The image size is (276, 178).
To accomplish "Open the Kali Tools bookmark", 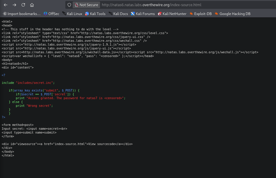I will click(95, 14).
